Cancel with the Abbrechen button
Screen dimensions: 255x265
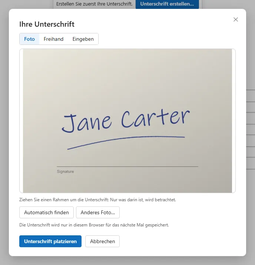pyautogui.click(x=102, y=241)
